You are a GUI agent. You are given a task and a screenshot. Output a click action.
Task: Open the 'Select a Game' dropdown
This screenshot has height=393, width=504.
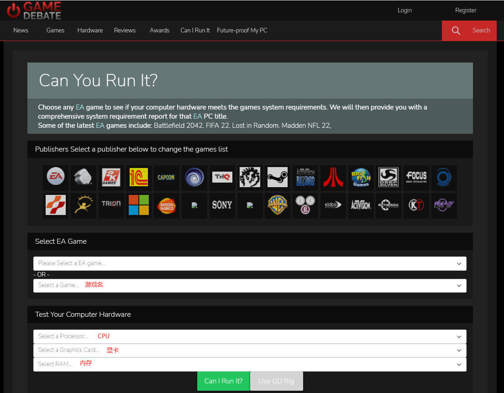tap(250, 285)
